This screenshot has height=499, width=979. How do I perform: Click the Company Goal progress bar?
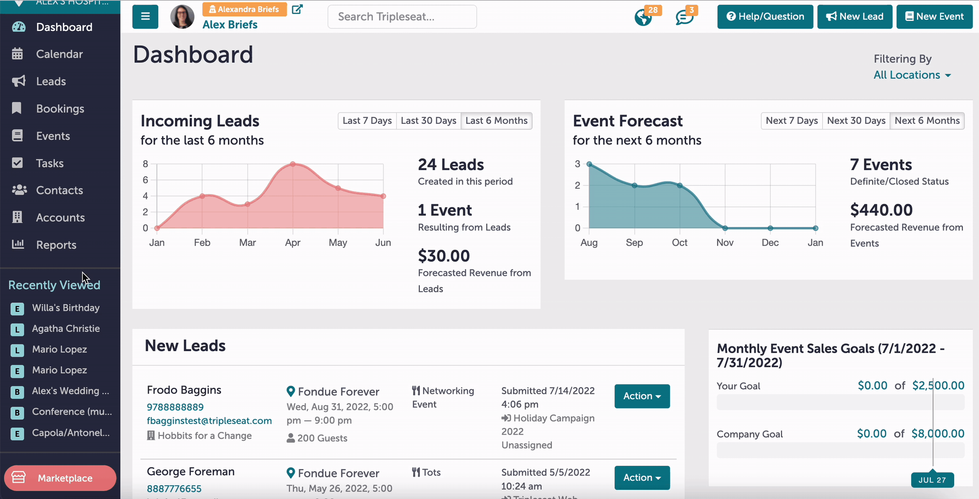coord(841,450)
